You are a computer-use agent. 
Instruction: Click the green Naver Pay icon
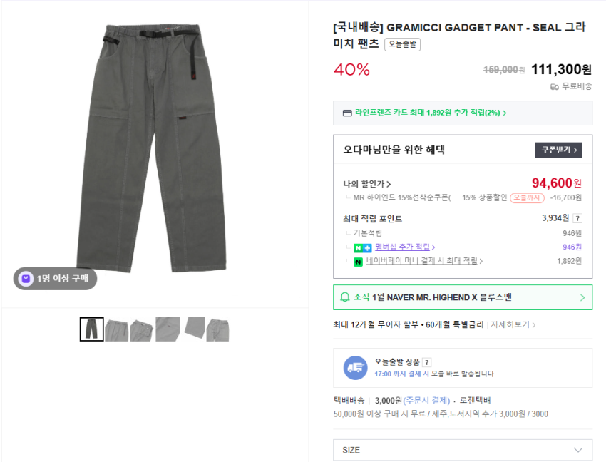pos(358,262)
